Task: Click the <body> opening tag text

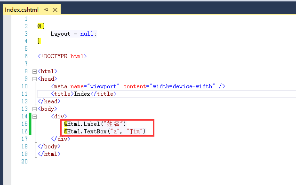Action: [48, 109]
